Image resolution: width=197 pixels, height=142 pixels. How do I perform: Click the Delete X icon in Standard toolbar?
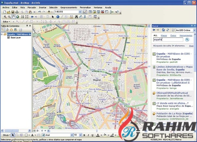coord(34,12)
